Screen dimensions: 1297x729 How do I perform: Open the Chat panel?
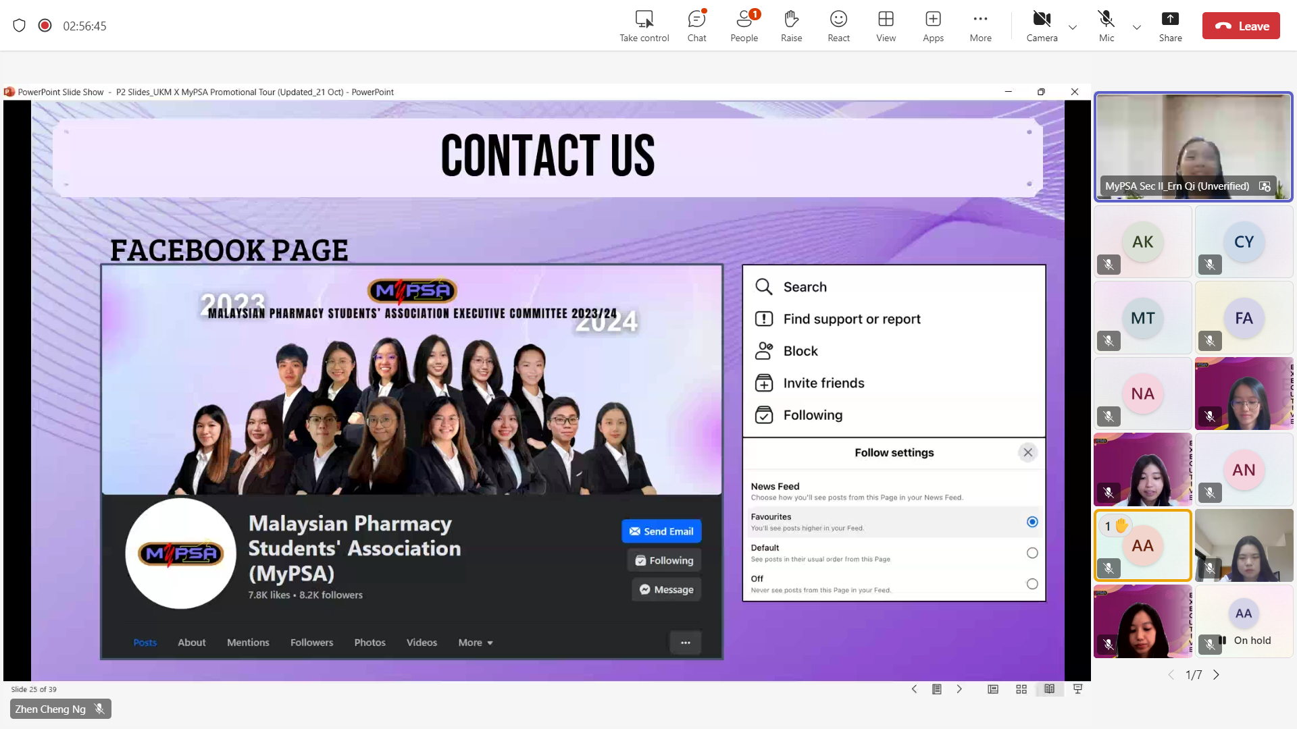(x=696, y=26)
